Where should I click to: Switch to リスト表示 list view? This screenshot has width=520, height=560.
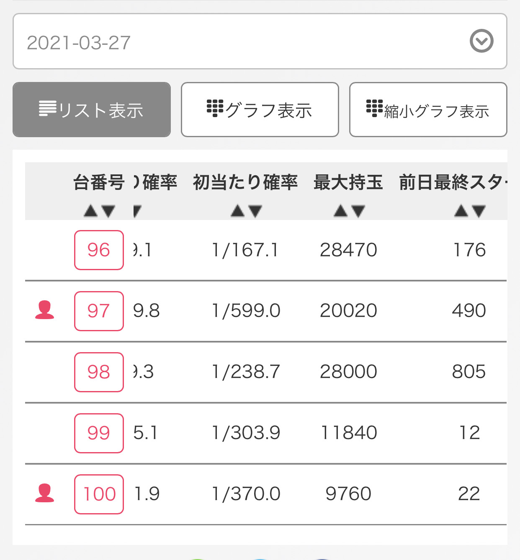[92, 110]
